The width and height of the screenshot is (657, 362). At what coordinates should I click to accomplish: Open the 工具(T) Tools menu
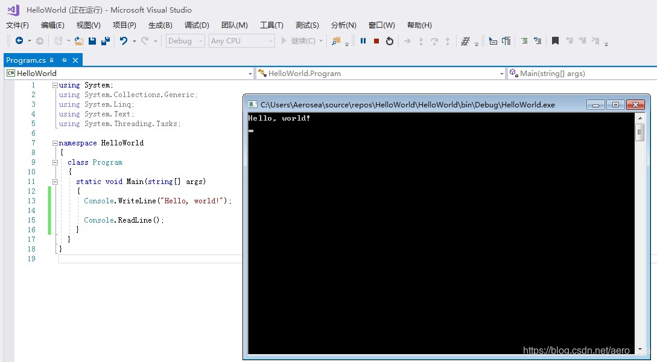pos(271,25)
